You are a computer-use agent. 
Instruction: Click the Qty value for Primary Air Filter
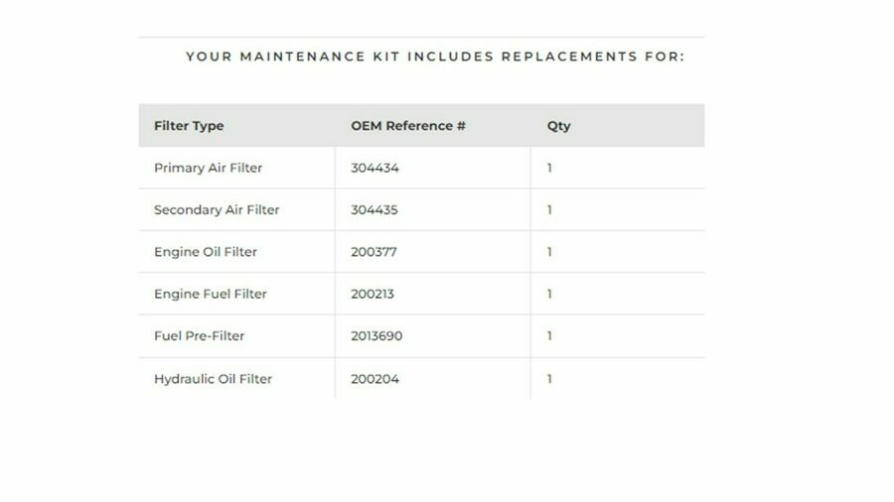pyautogui.click(x=549, y=168)
